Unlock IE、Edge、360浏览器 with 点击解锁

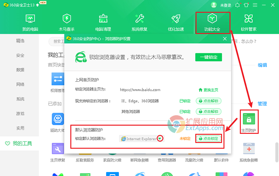(209, 101)
